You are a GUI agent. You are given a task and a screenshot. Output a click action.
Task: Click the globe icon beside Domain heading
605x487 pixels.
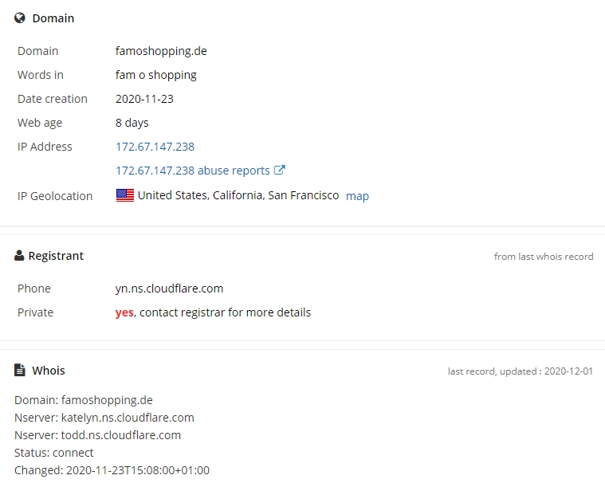click(x=20, y=18)
